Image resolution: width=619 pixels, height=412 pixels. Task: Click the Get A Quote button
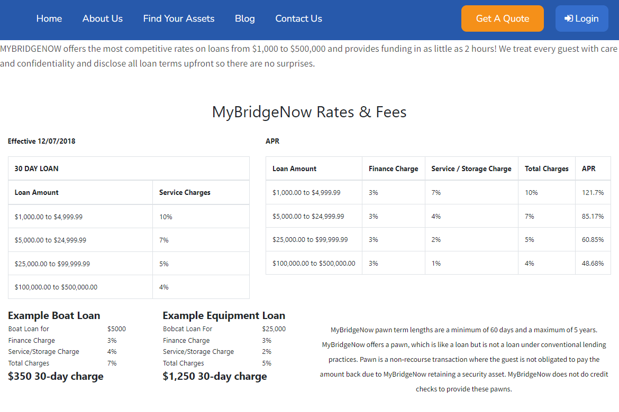point(502,18)
